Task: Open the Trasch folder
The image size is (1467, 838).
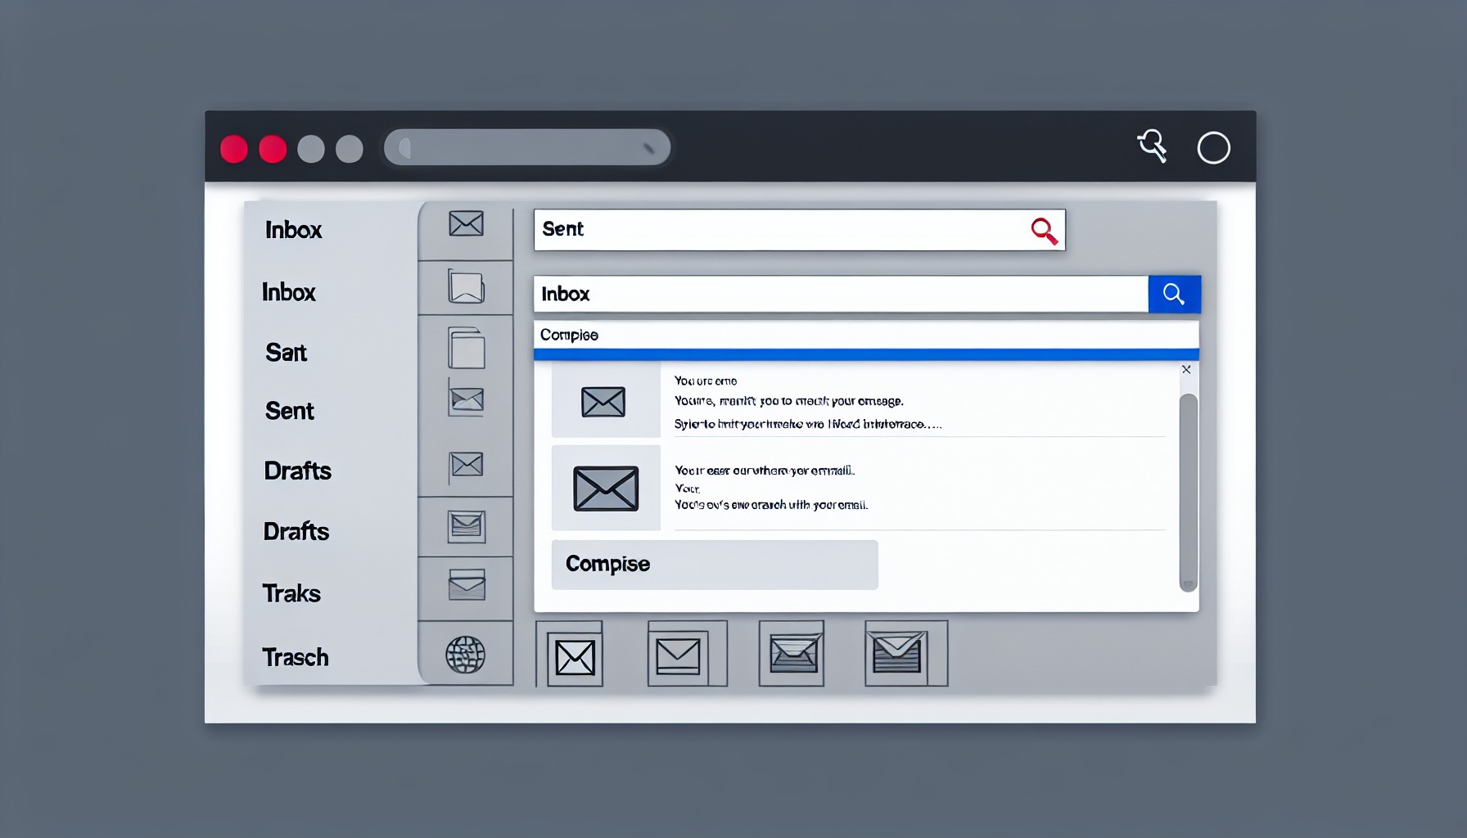Action: [x=296, y=657]
